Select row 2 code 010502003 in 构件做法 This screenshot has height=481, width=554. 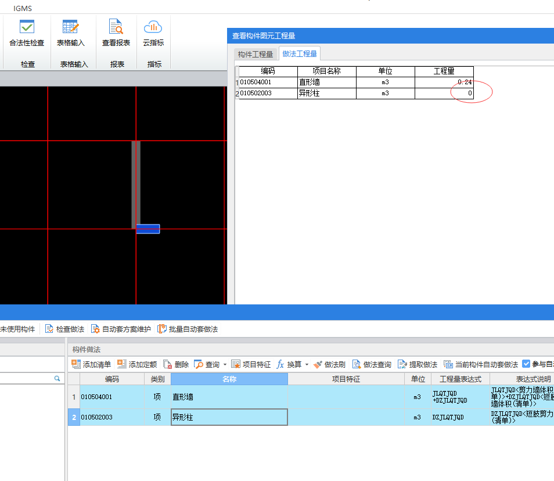(112, 417)
